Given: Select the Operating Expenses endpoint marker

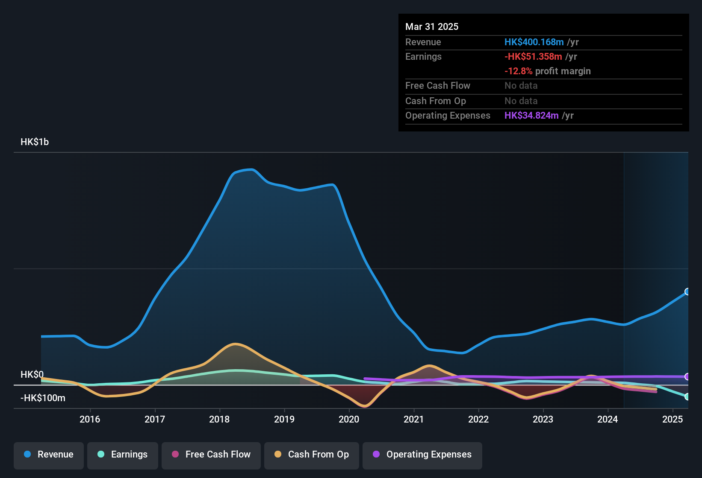Looking at the screenshot, I should (x=687, y=377).
